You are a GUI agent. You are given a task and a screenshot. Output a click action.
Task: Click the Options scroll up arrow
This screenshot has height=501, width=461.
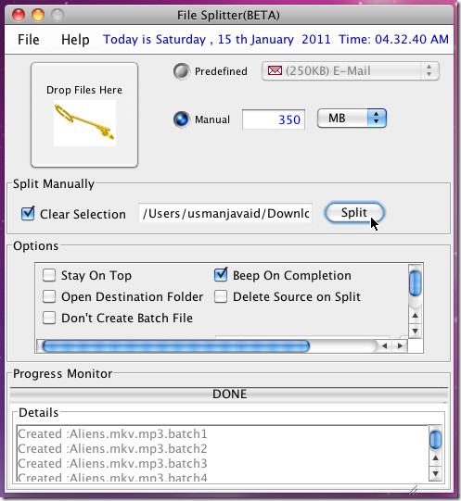tap(416, 316)
